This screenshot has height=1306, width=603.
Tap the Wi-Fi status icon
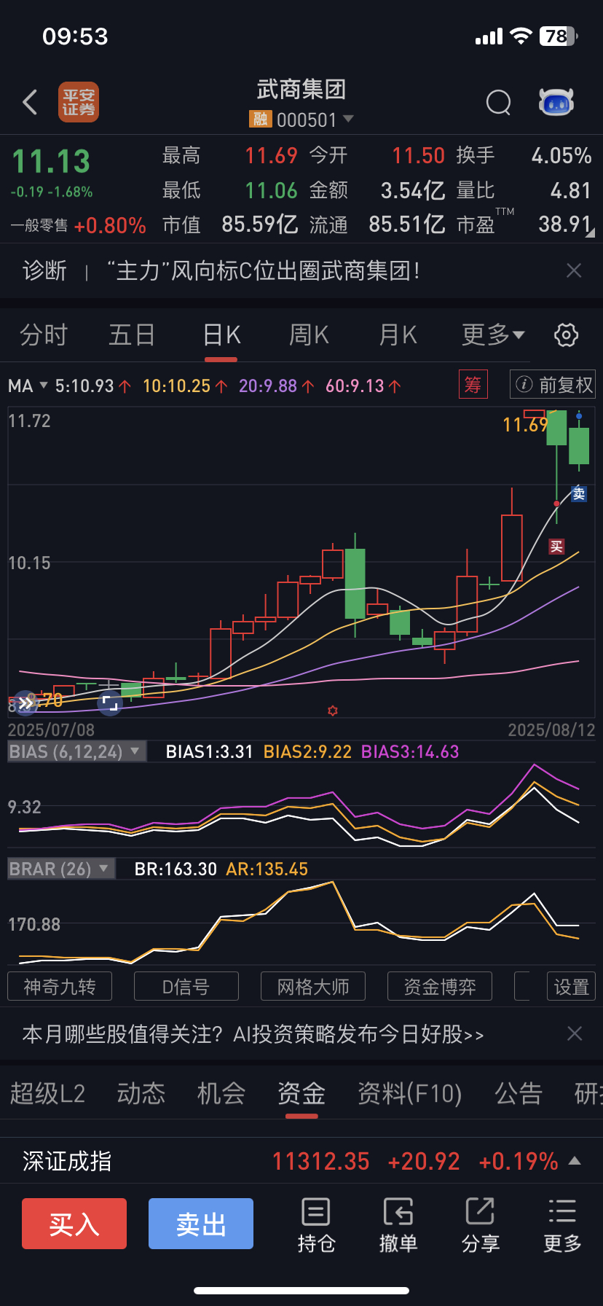(521, 36)
